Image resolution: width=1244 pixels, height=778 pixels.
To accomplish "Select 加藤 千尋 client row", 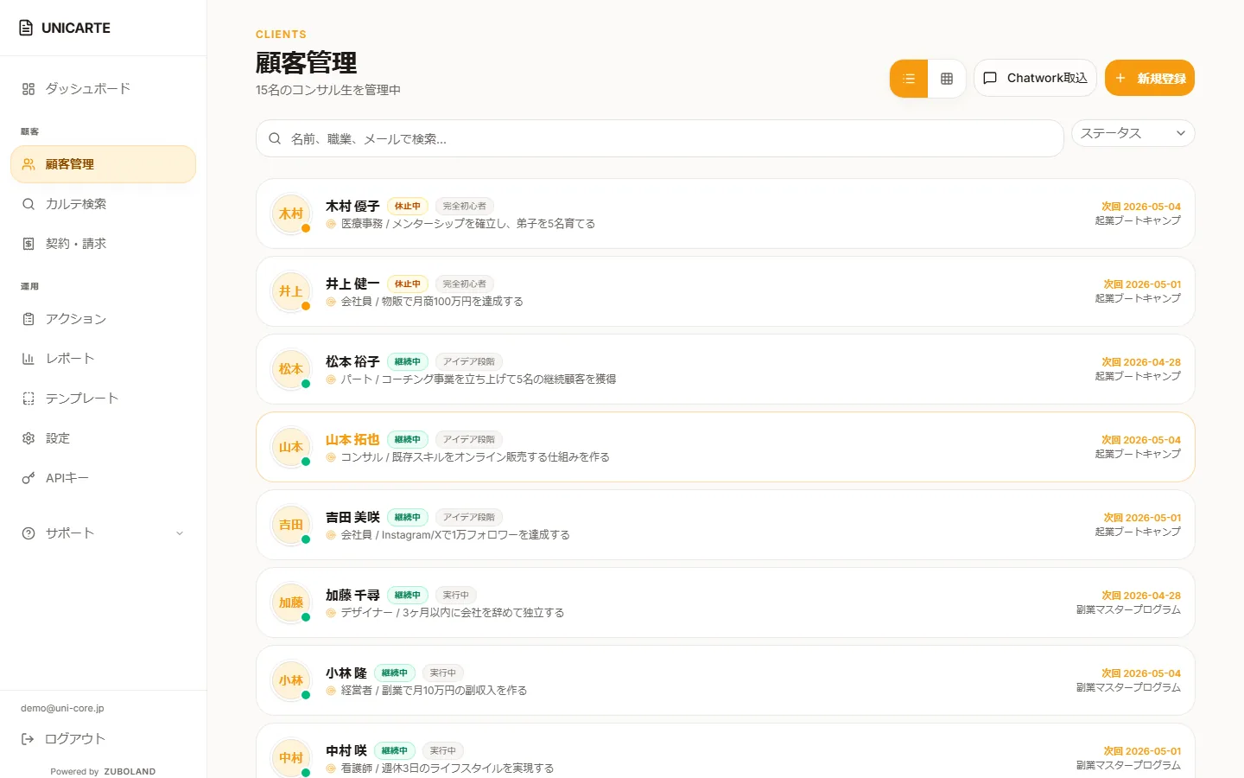I will tap(725, 603).
